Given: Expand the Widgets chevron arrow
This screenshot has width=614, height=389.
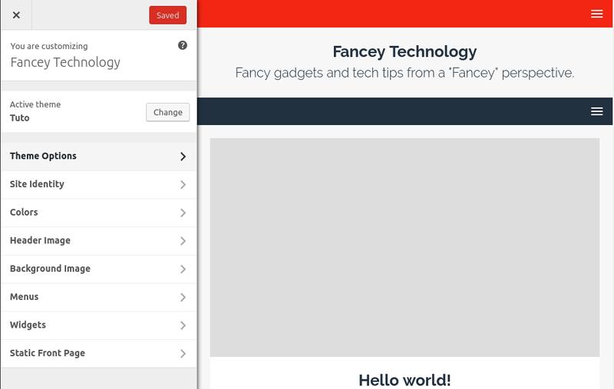Looking at the screenshot, I should coord(183,325).
